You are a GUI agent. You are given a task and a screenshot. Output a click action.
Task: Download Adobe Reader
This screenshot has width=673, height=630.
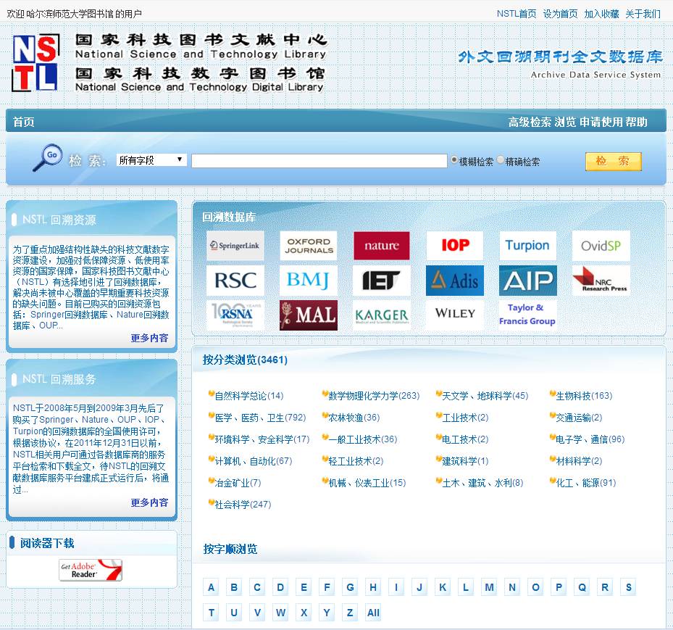(90, 571)
